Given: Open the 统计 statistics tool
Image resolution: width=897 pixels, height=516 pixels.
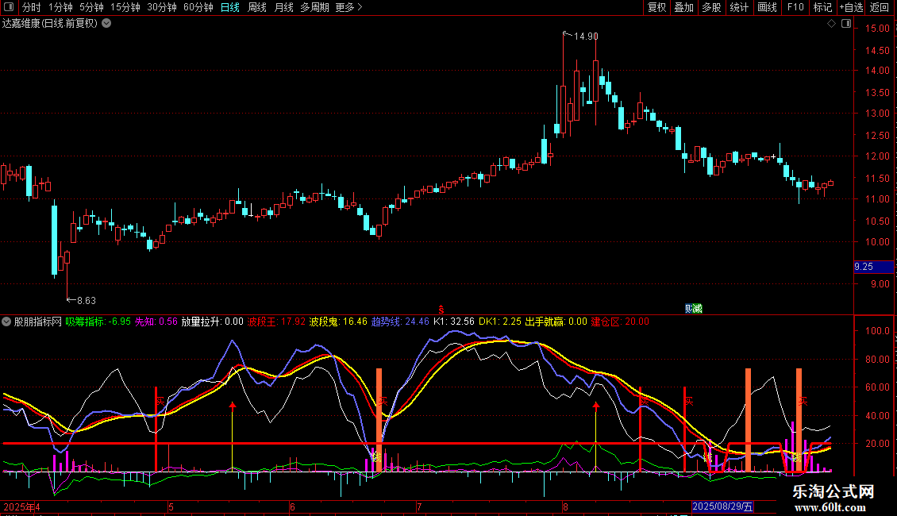Looking at the screenshot, I should pyautogui.click(x=739, y=7).
